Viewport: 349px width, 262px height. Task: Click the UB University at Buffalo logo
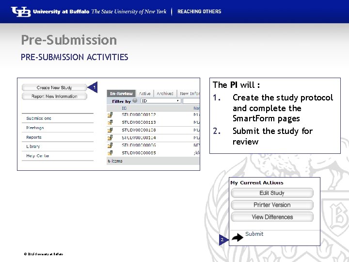(x=21, y=12)
